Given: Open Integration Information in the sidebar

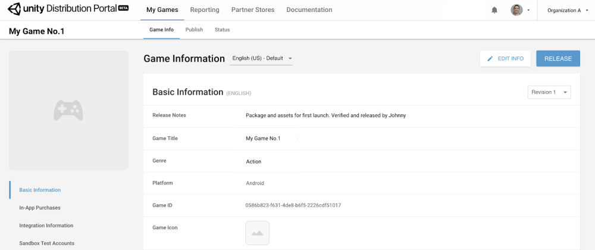Looking at the screenshot, I should [x=46, y=226].
